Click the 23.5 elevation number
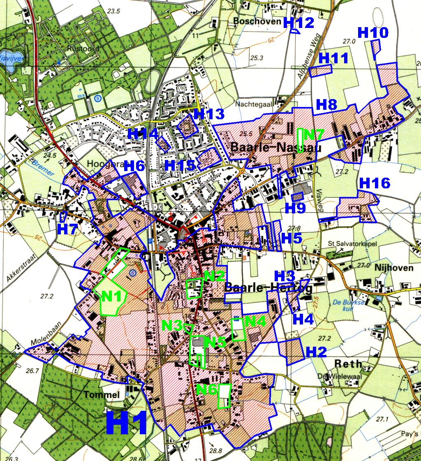Viewport: 421px width, 461px height. [x=113, y=11]
